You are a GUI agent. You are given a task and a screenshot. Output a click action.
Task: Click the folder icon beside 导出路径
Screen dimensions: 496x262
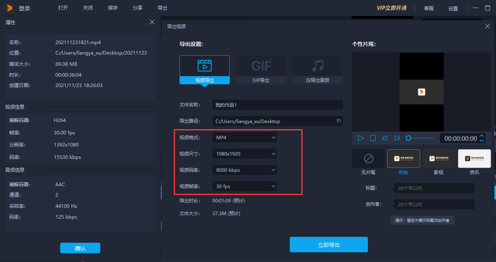click(x=338, y=121)
